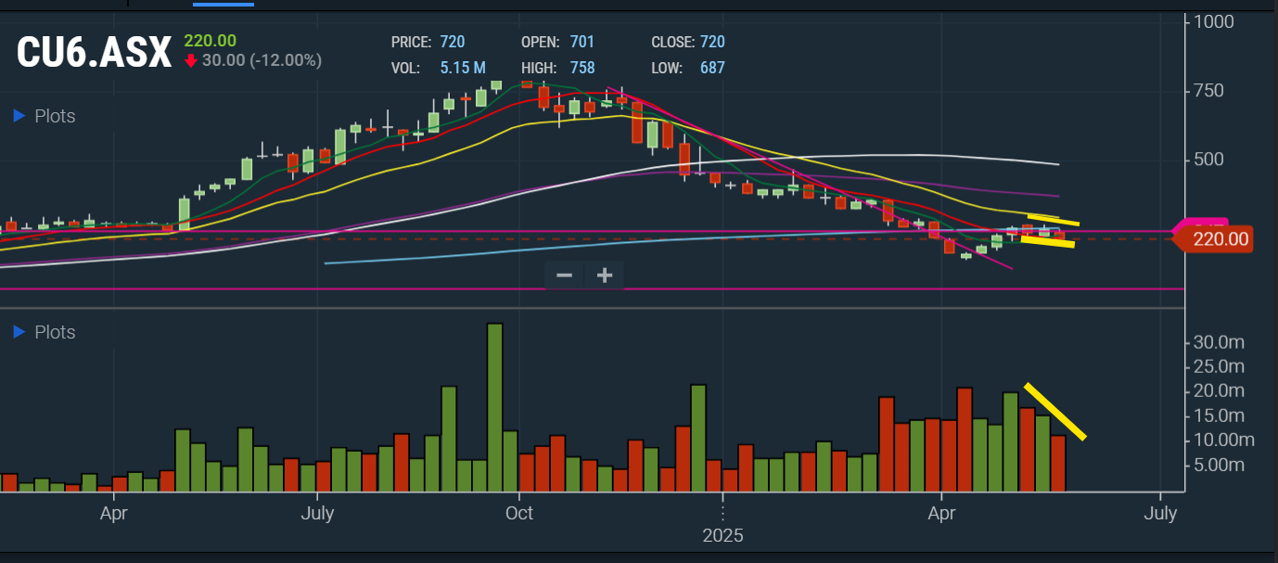
Task: Click the 750 price axis label
Action: (1209, 91)
